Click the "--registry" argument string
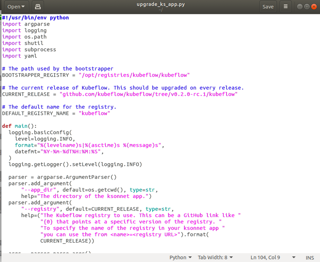Image resolution: width=320 pixels, height=262 pixels. coord(40,209)
